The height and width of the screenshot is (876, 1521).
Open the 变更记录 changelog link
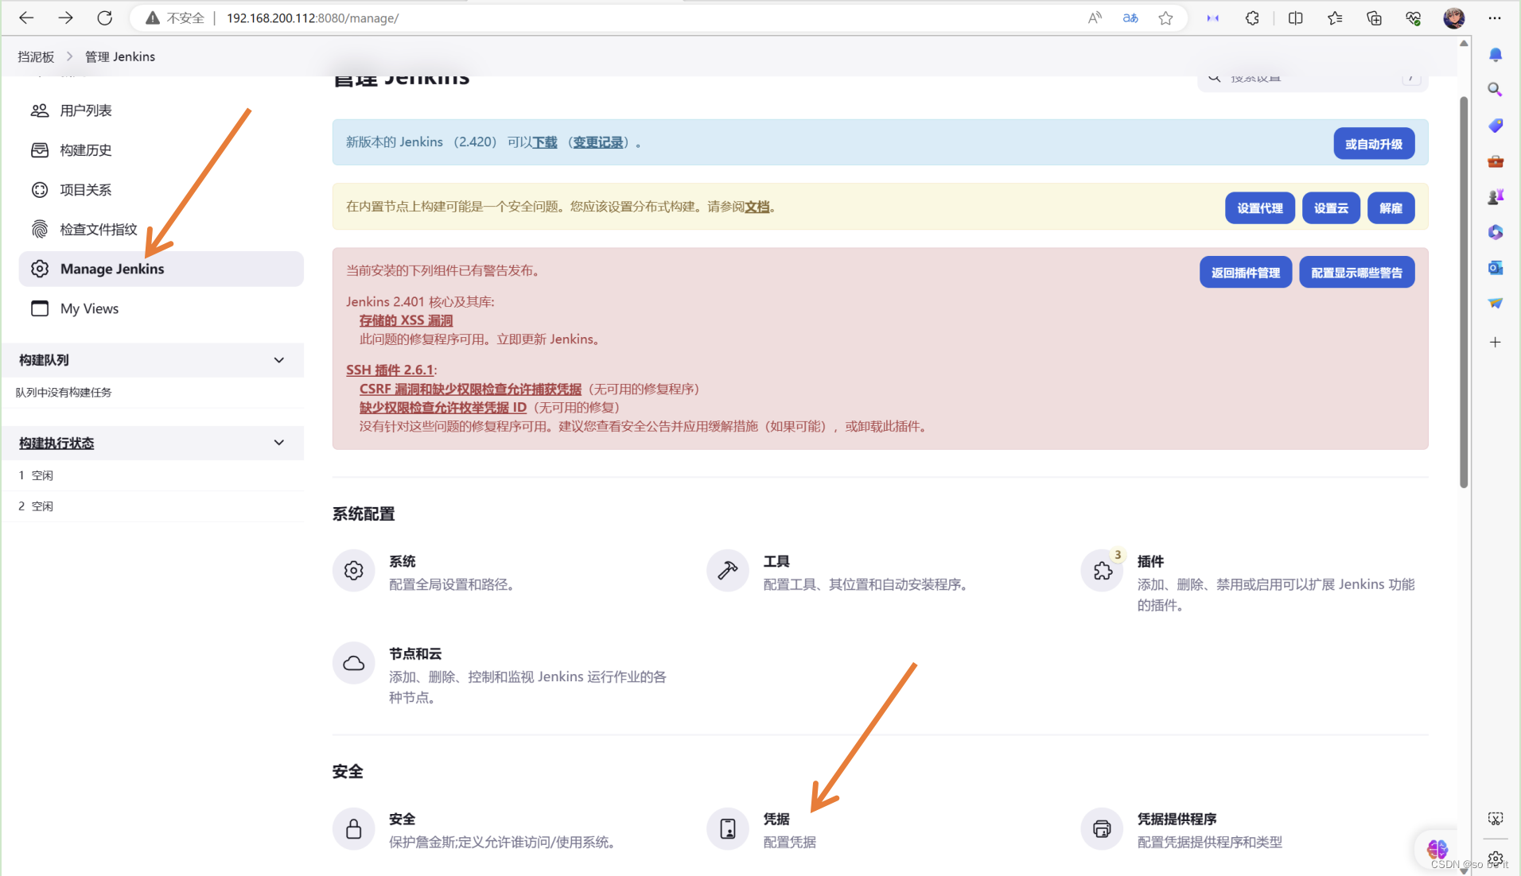pyautogui.click(x=597, y=142)
